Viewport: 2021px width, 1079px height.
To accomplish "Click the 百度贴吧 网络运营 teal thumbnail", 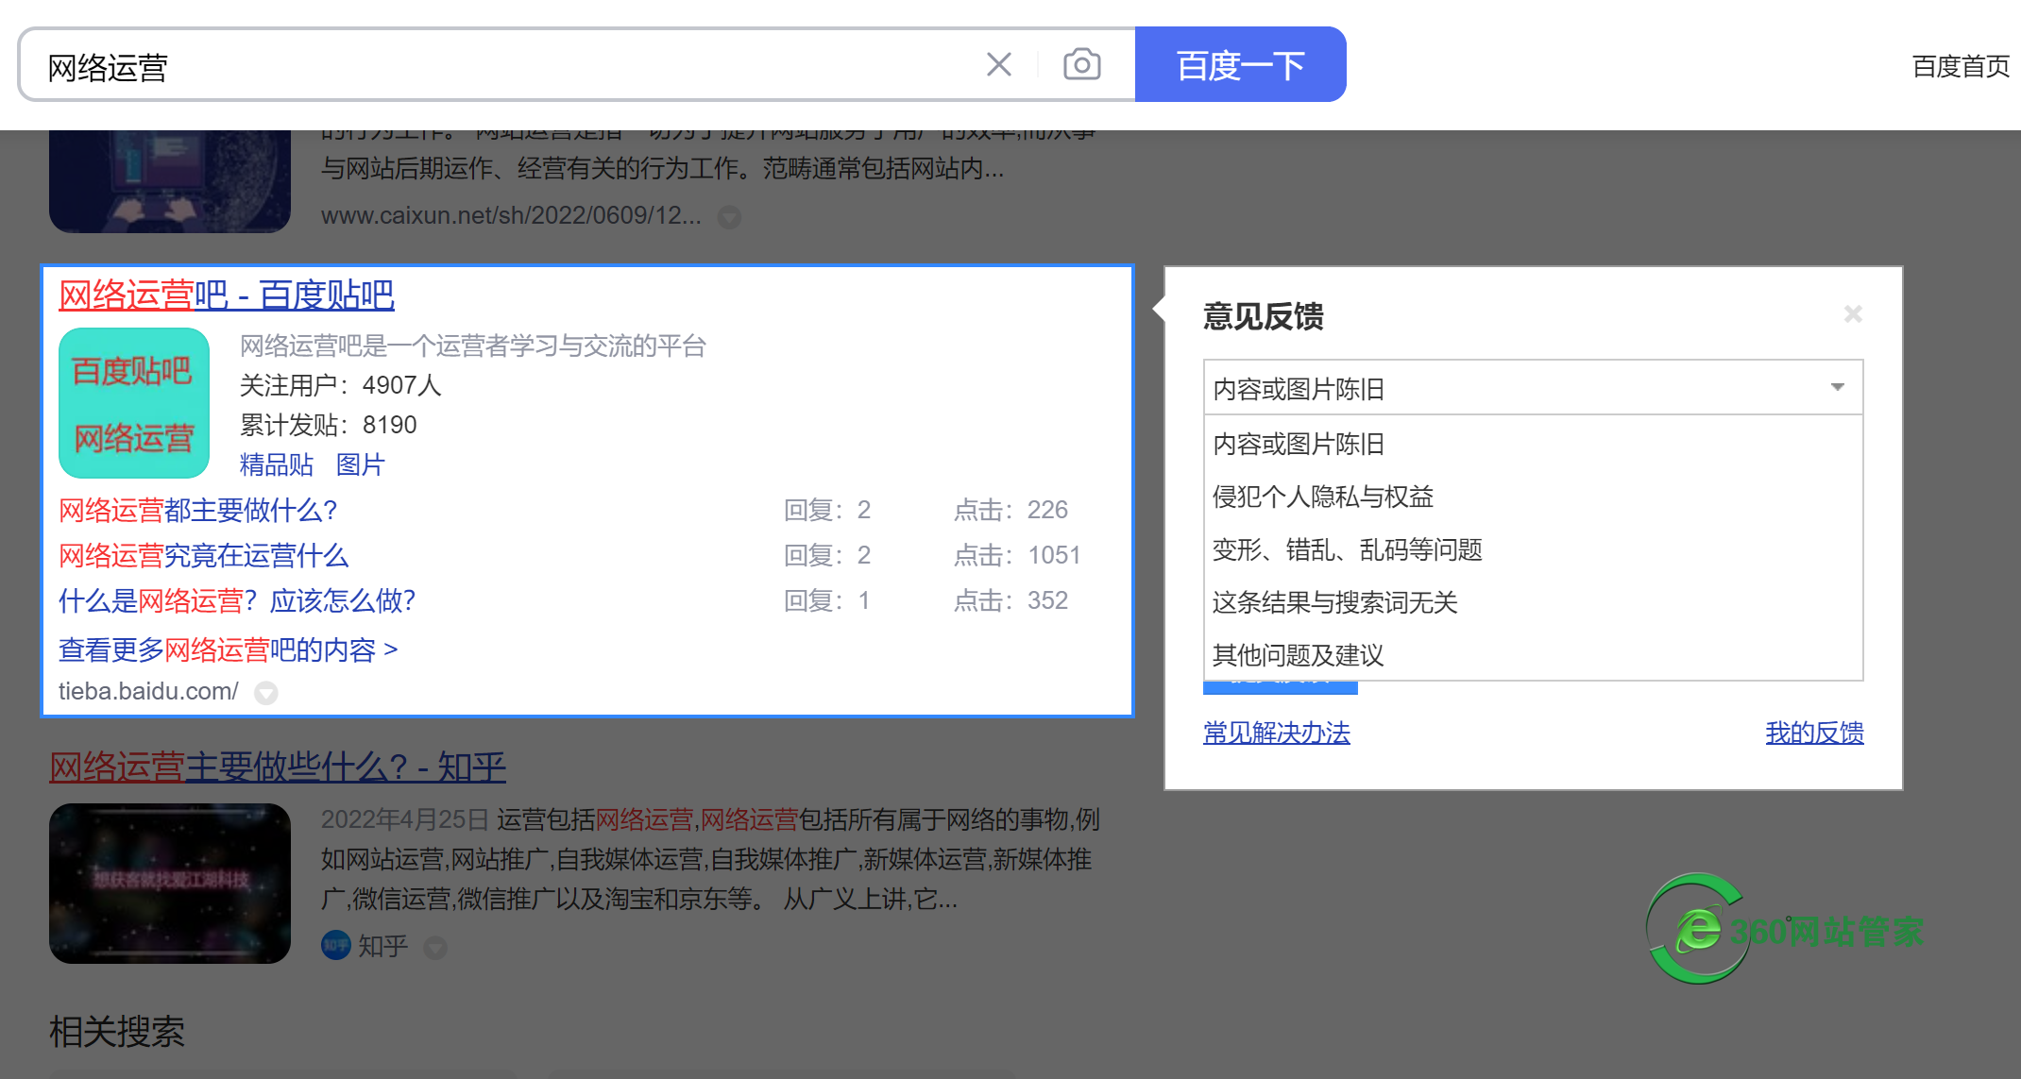I will coord(134,403).
